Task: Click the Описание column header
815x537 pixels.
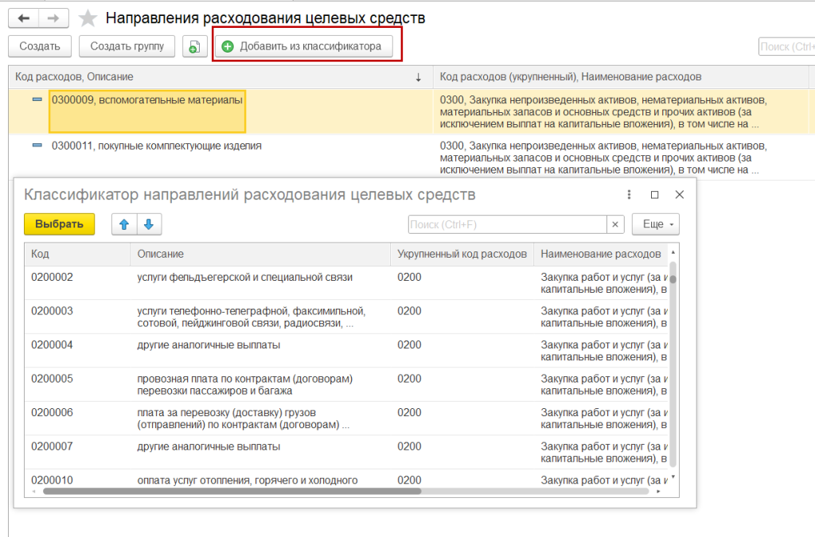Action: (x=259, y=254)
